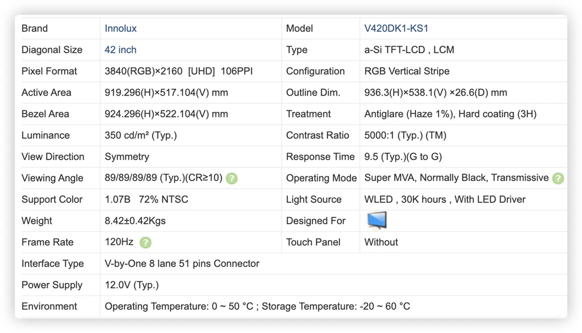
Task: Select the 919.296(H)×517.104(V) mm active area value
Action: [x=166, y=92]
